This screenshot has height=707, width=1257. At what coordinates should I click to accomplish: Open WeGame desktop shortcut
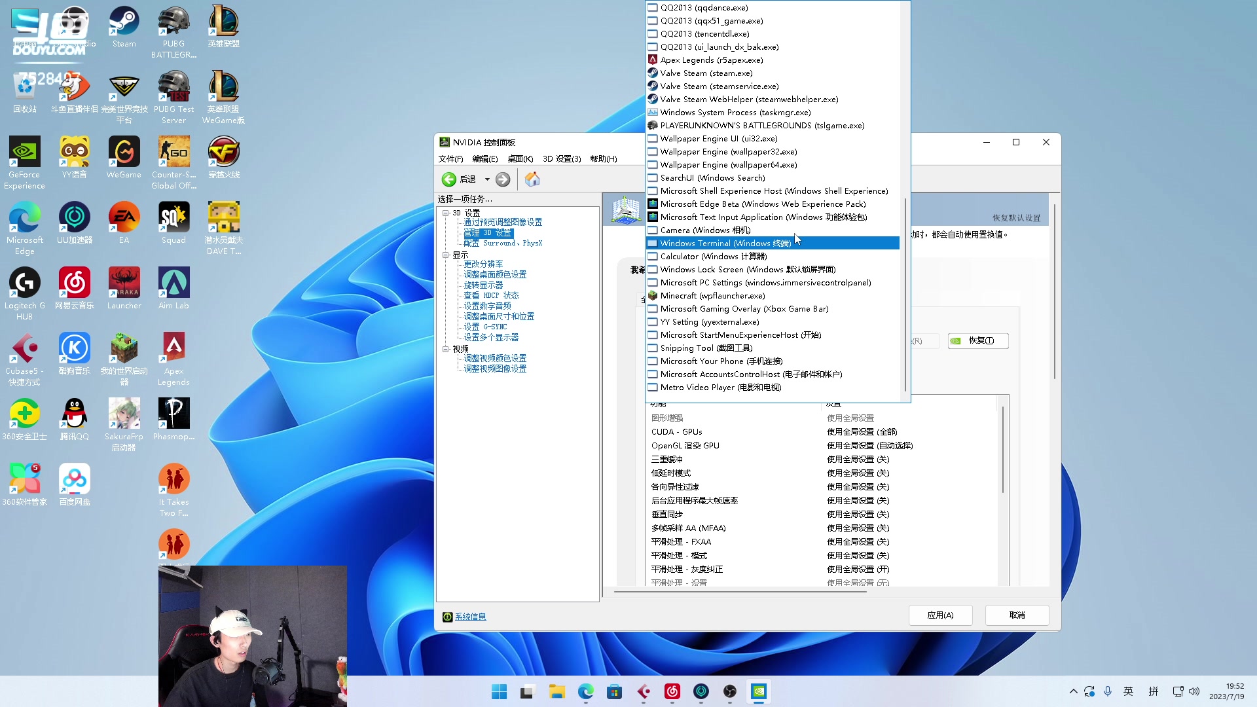[x=124, y=158]
